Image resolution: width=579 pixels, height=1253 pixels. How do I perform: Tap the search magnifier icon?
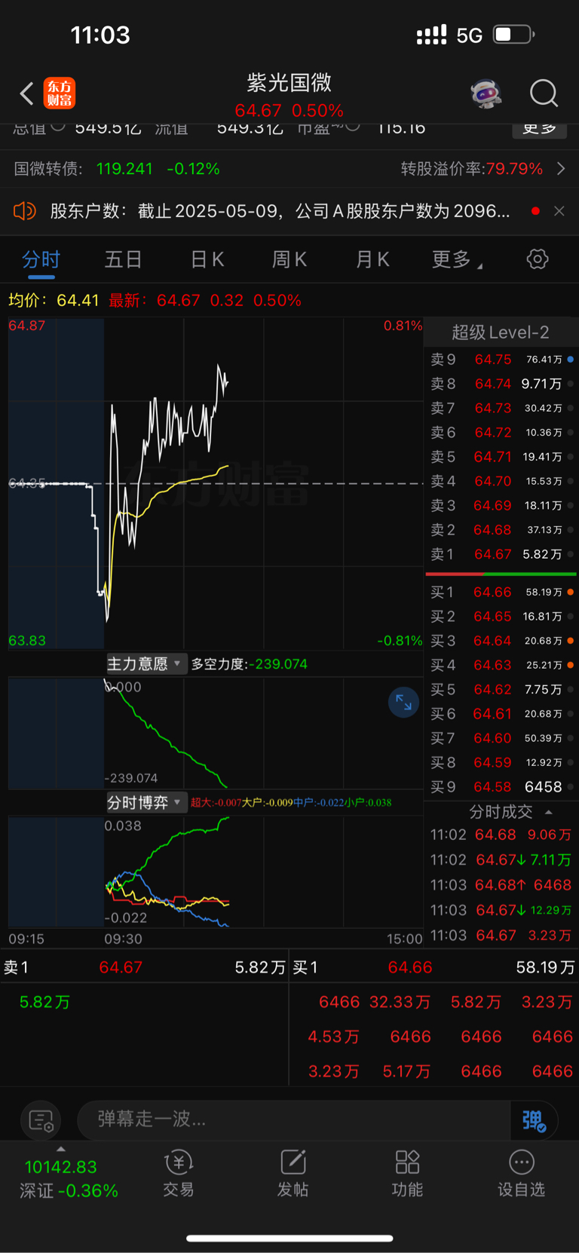[x=544, y=93]
